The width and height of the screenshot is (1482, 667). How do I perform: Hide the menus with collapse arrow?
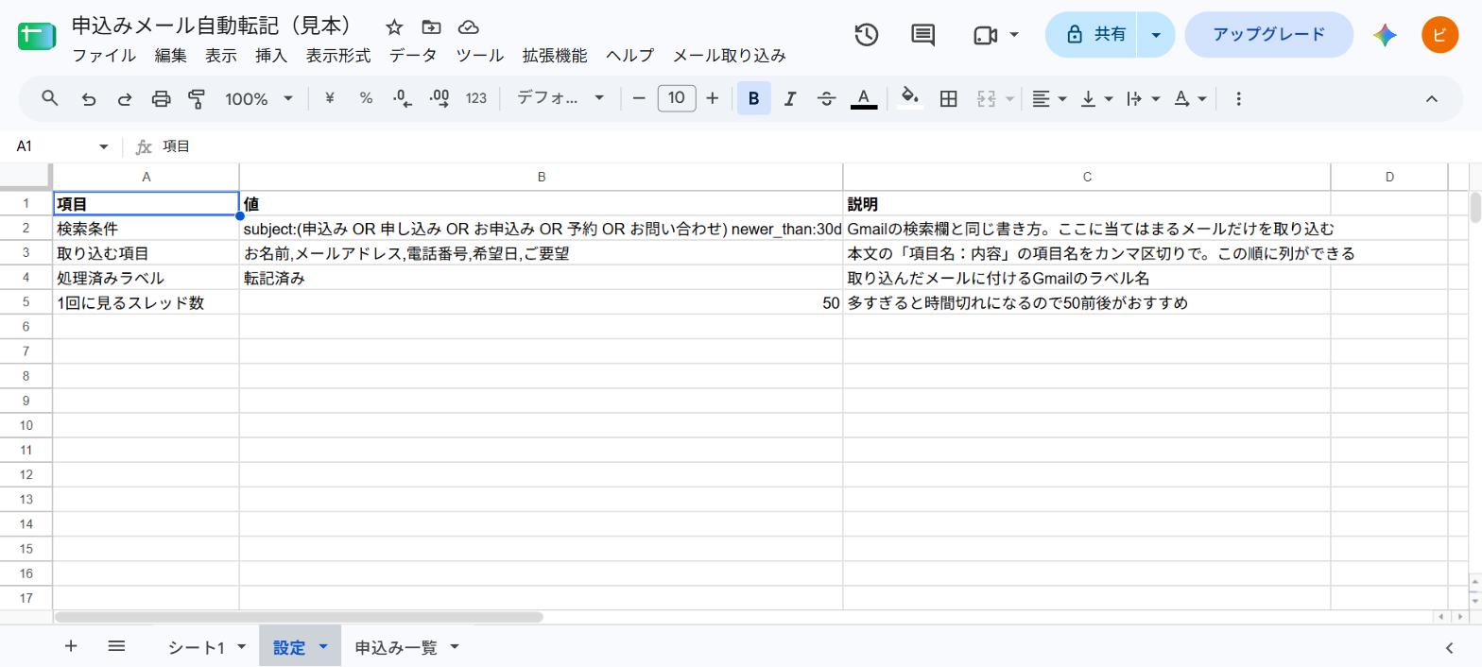(x=1431, y=98)
